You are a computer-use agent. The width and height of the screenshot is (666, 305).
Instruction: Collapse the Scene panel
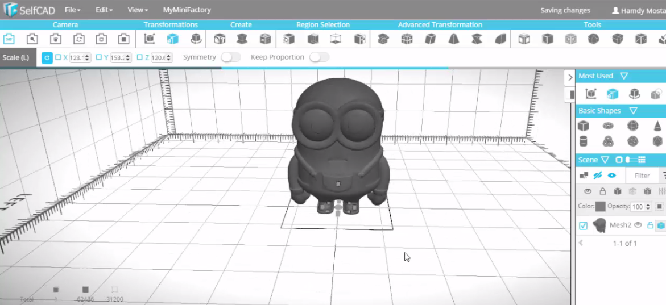(x=605, y=160)
